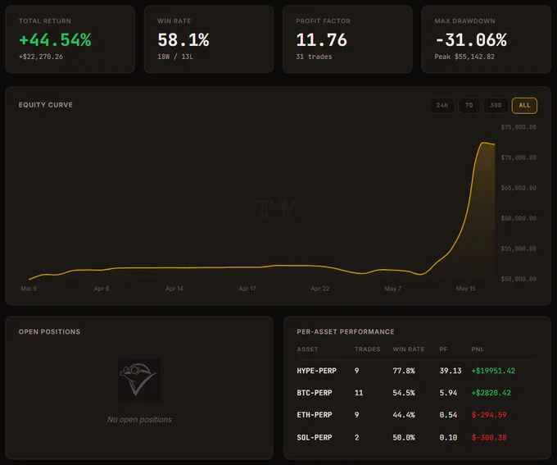Click the No open positions message

pos(139,419)
